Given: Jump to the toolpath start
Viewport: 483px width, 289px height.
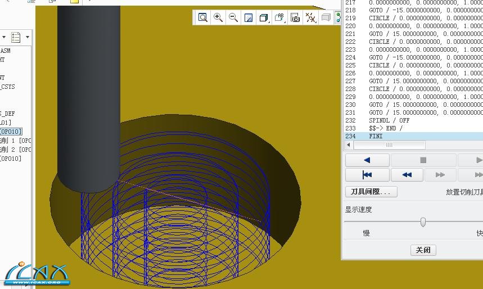Looking at the screenshot, I should (367, 175).
